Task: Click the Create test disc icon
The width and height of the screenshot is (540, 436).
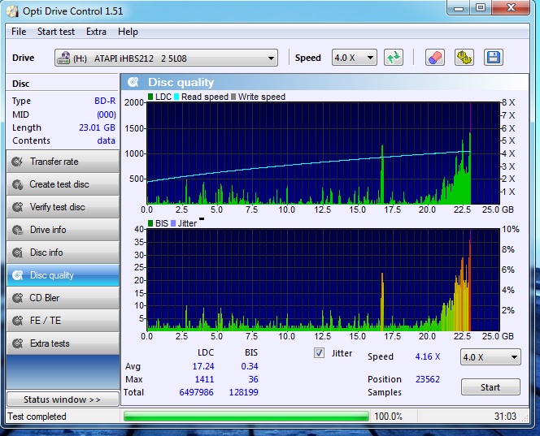Action: [x=17, y=184]
